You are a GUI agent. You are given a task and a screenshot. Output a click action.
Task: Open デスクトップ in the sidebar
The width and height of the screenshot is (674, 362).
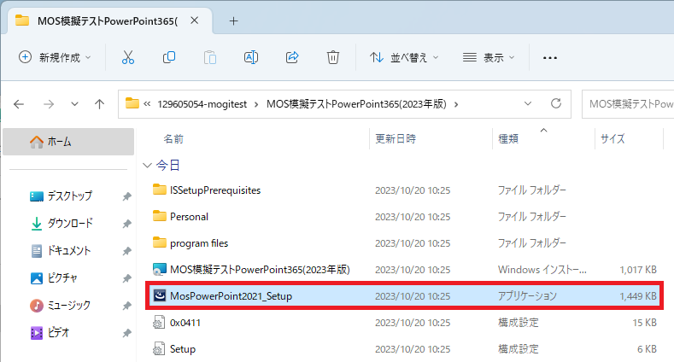[70, 196]
